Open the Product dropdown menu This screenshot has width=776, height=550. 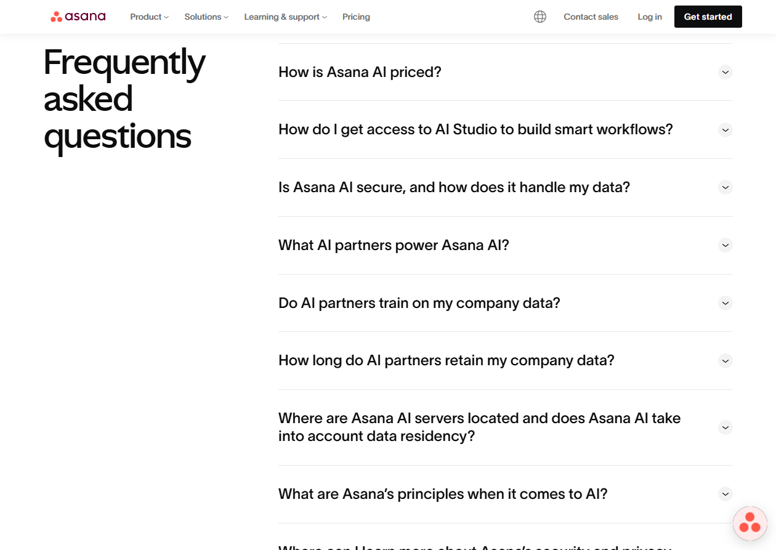149,17
